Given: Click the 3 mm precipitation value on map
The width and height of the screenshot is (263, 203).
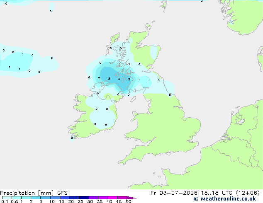Looking at the screenshot, I should click(109, 79).
